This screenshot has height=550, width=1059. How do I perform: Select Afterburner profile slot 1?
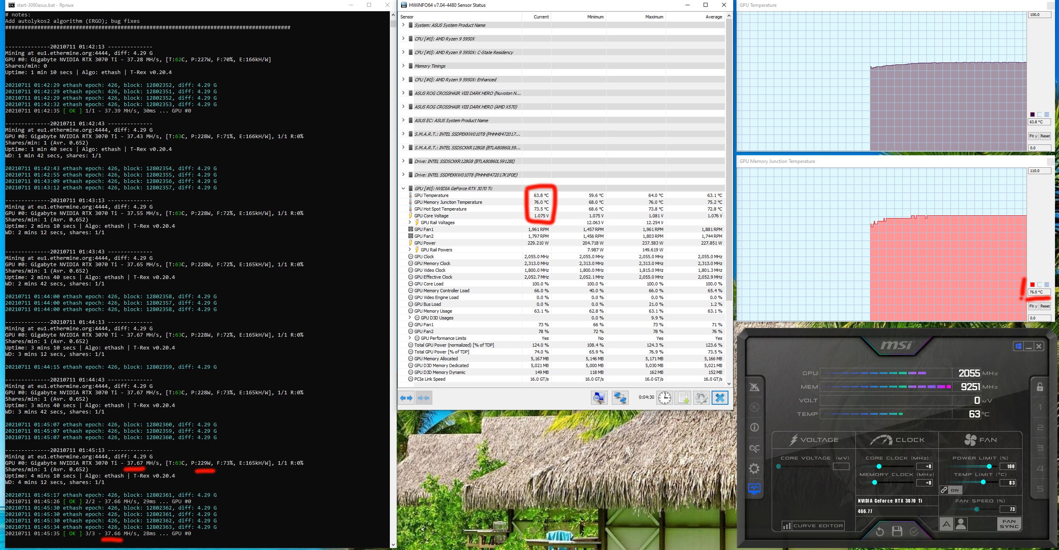click(x=1040, y=407)
